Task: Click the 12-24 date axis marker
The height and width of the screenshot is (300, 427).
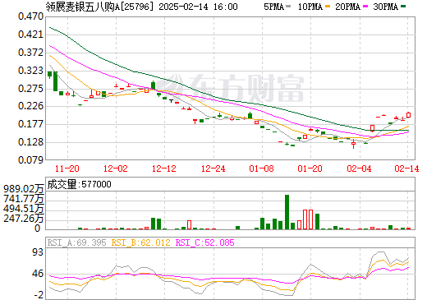Action: (213, 168)
